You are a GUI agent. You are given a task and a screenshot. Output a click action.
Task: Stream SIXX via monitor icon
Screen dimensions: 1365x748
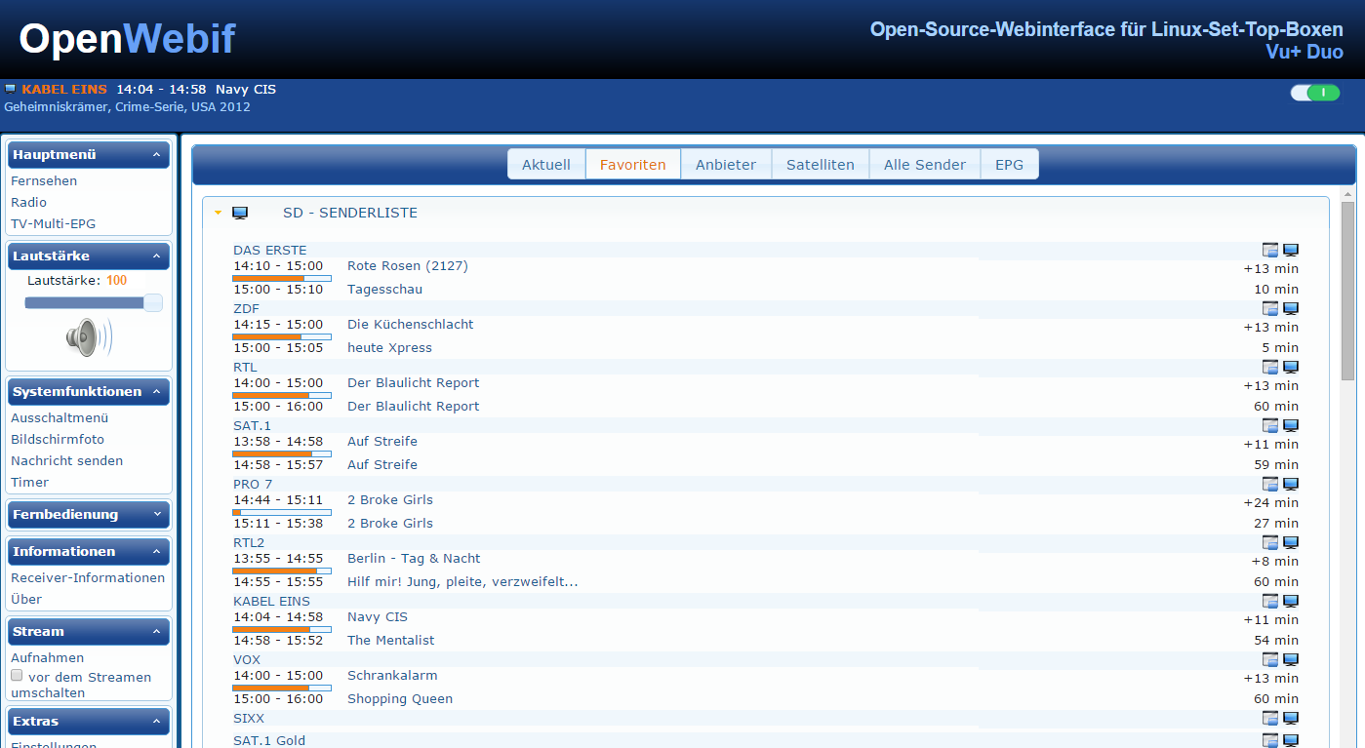point(1291,718)
